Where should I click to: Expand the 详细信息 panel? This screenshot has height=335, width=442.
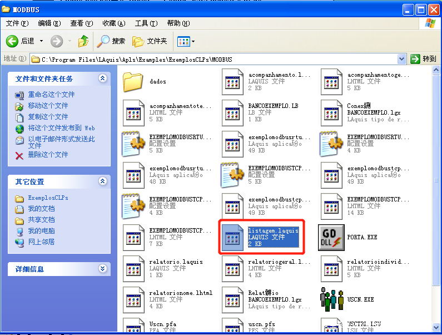[103, 268]
